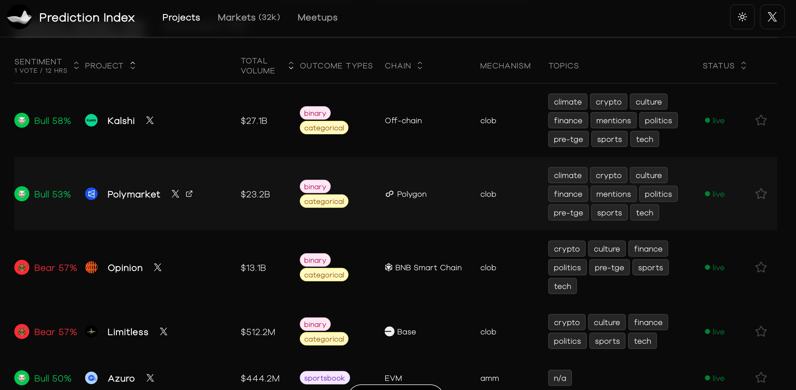Favorite Kalshi with the star icon

coord(761,121)
